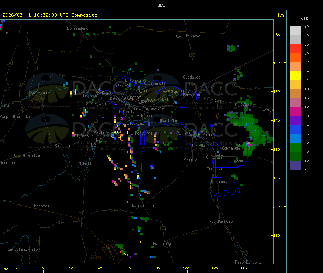Viewport: 323px width, 273px height.
Task: Click the '140' tick on the horizontal km axis
Action: [x=243, y=268]
